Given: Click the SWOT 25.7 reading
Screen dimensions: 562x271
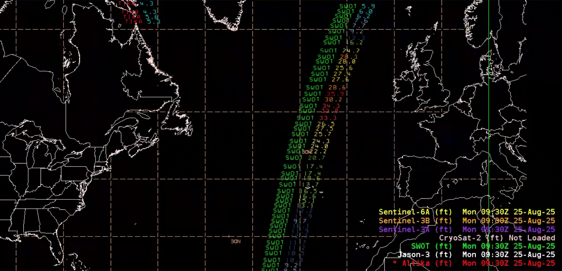Looking at the screenshot, I should (311, 134).
